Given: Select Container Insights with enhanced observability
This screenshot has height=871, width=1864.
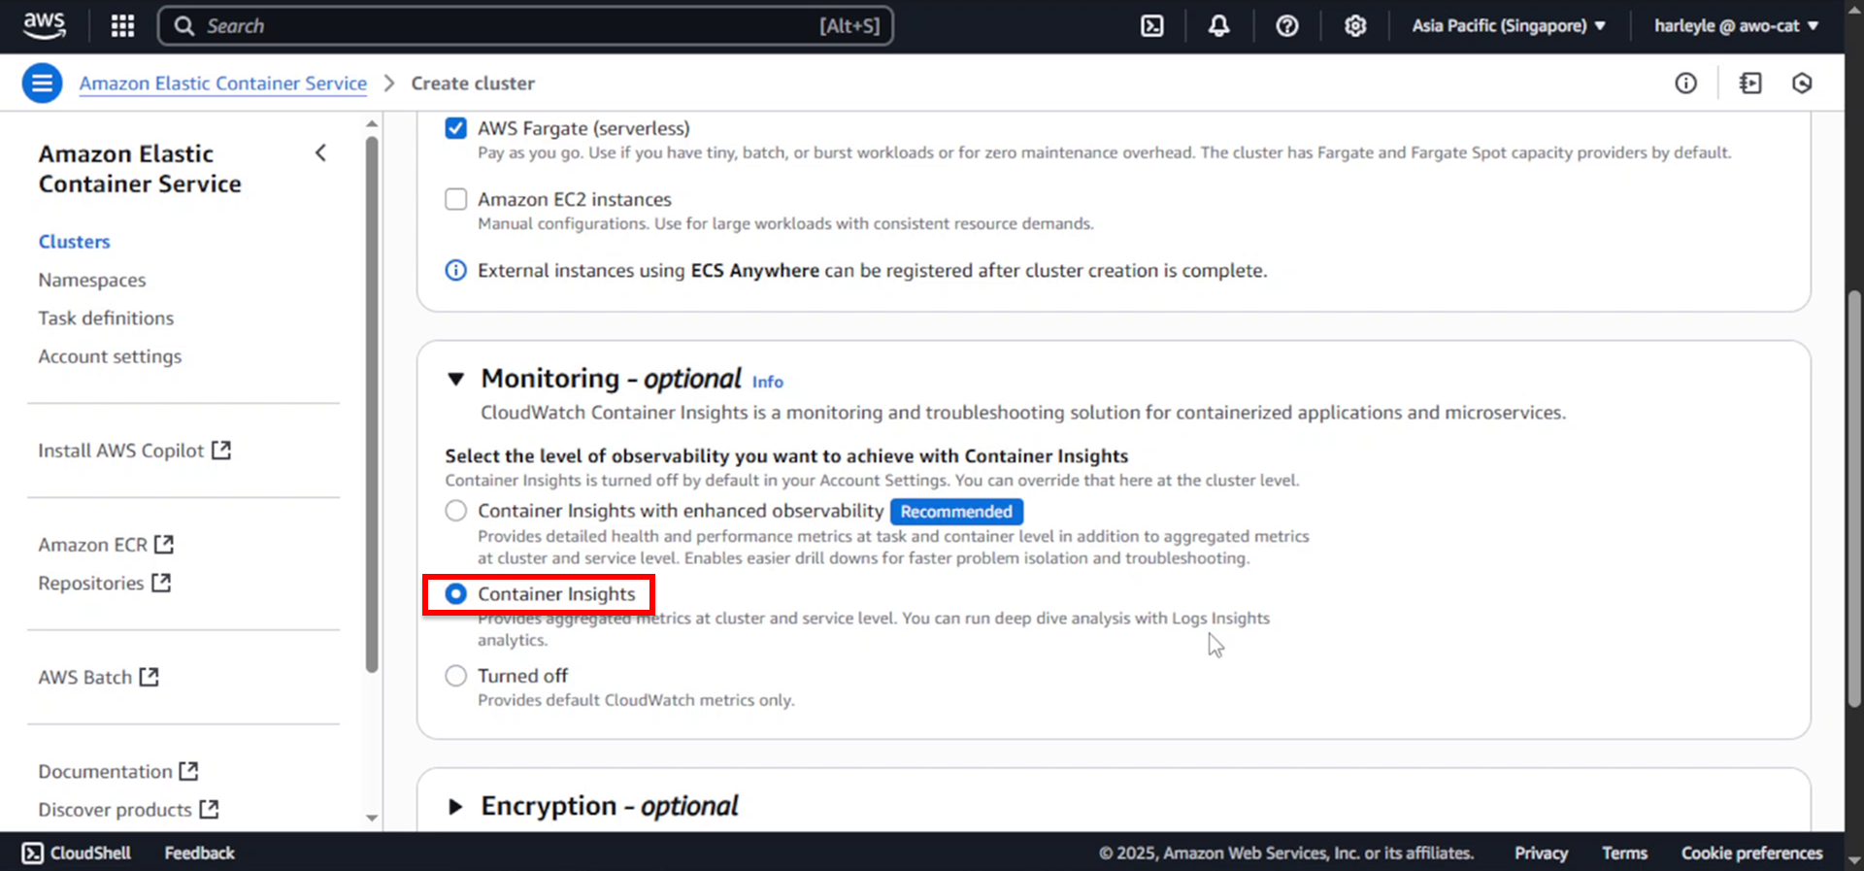Looking at the screenshot, I should (x=455, y=511).
